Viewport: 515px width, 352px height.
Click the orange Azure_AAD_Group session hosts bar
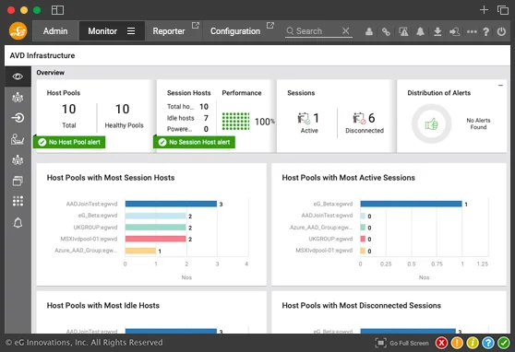[x=140, y=251]
